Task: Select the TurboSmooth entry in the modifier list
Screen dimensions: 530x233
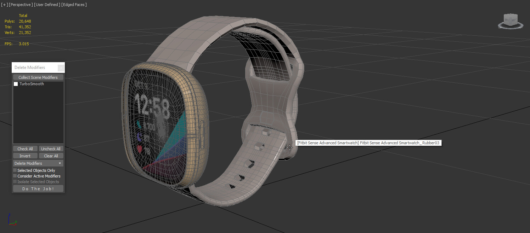Action: [32, 84]
